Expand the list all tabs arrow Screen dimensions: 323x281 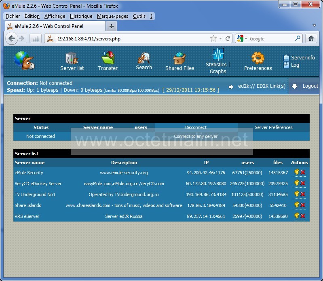pos(314,25)
